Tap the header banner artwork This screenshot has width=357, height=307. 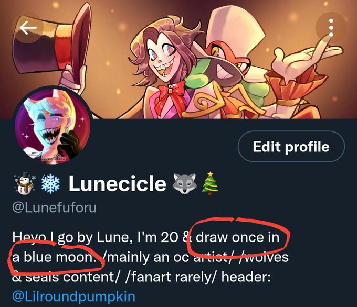(178, 59)
